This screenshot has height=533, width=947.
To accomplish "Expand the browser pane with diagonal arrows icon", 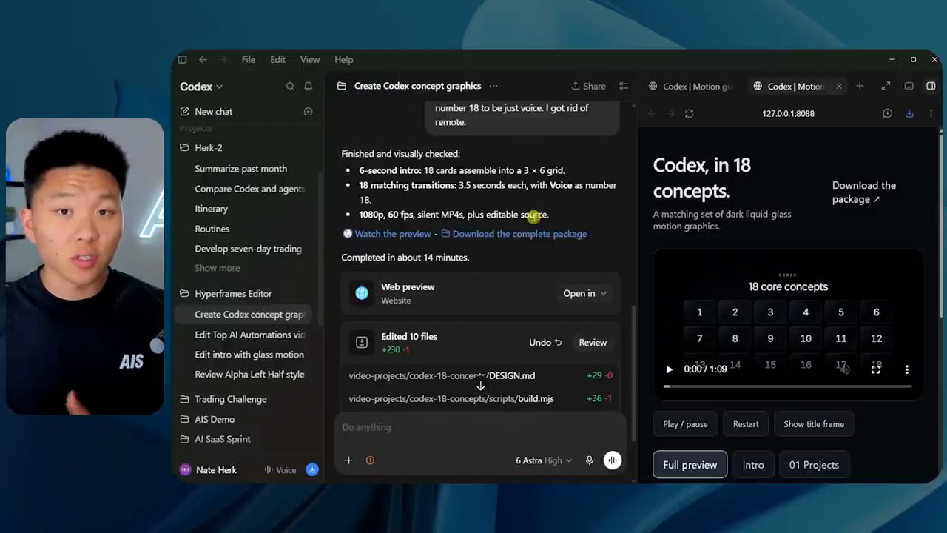I will (886, 86).
